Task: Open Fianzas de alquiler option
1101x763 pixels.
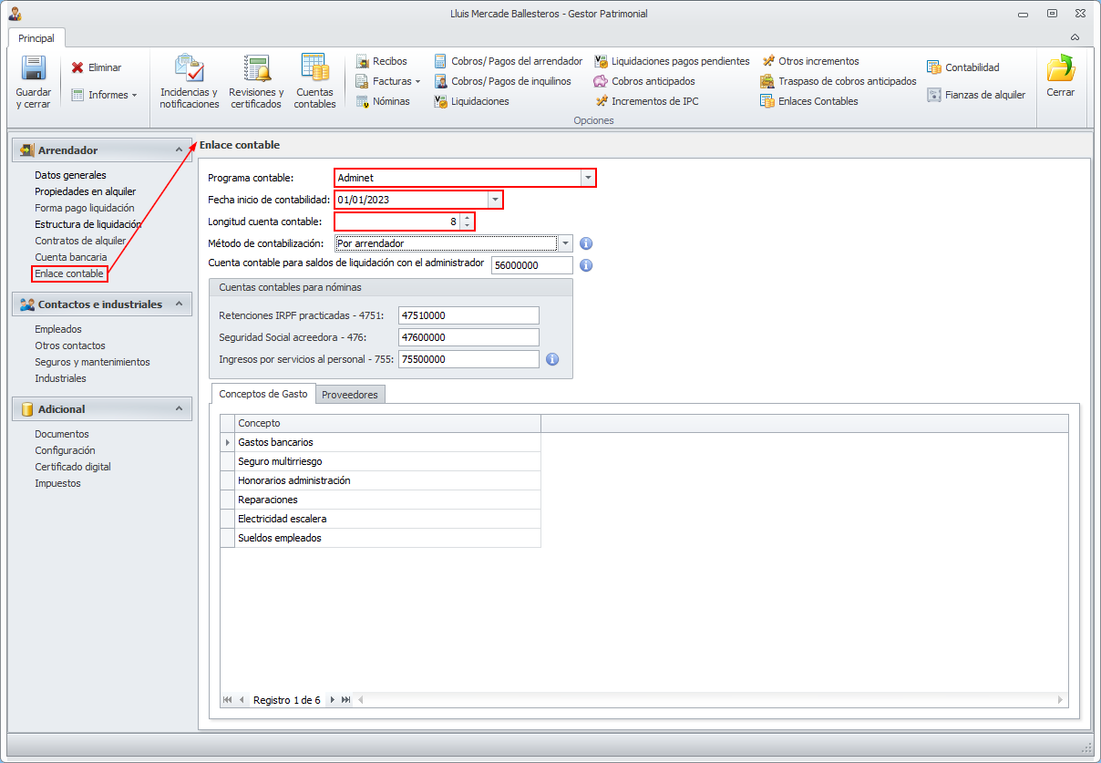Action: [976, 95]
